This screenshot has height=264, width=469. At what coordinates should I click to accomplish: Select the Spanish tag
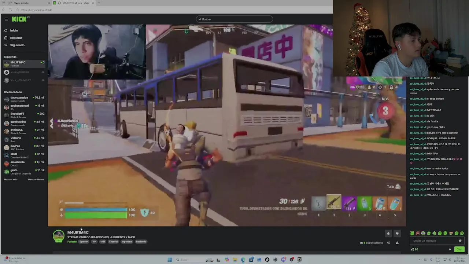click(84, 242)
